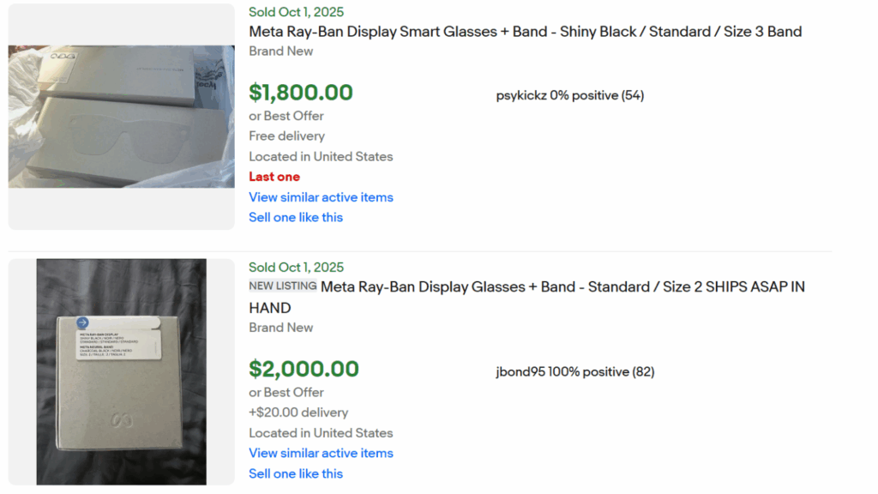Open the Meta Ray-Ban Display Smart Glasses title link
This screenshot has height=494, width=878.
[525, 31]
